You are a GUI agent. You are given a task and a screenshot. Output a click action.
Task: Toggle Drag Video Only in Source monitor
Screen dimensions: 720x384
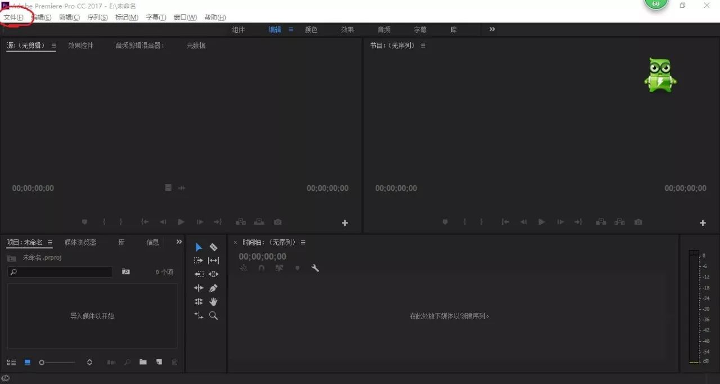click(x=168, y=187)
